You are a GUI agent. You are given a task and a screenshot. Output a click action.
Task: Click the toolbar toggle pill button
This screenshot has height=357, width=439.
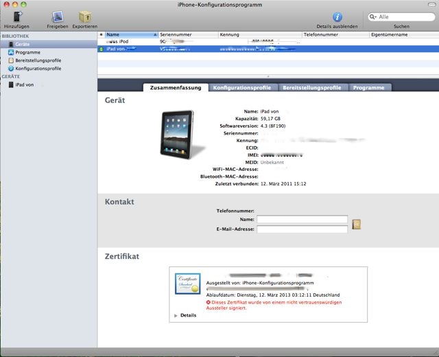tap(432, 5)
